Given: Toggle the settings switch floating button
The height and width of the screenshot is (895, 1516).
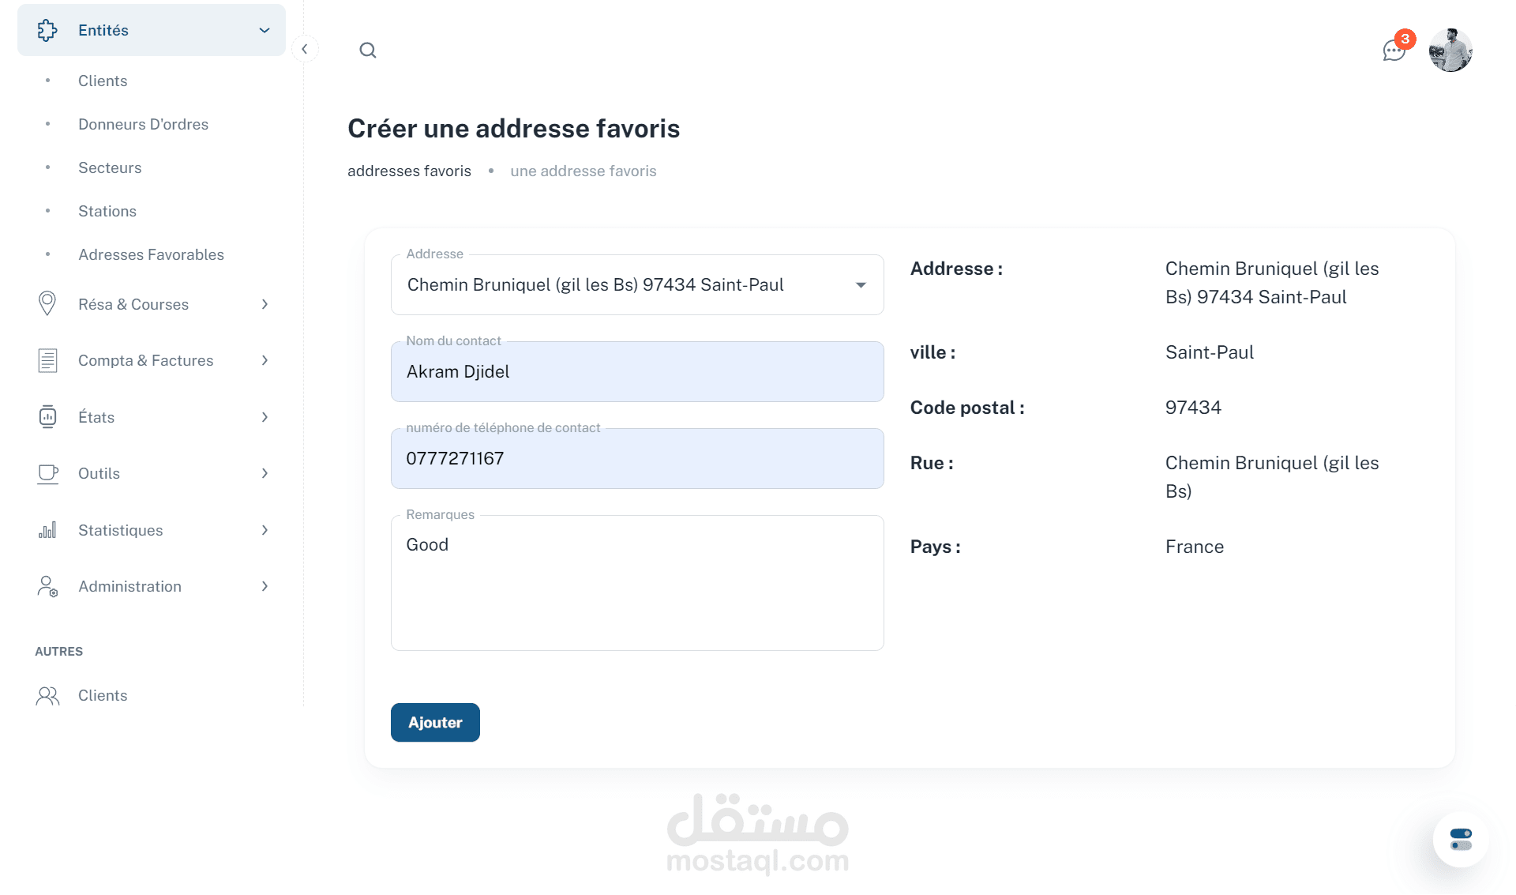Looking at the screenshot, I should [1461, 839].
